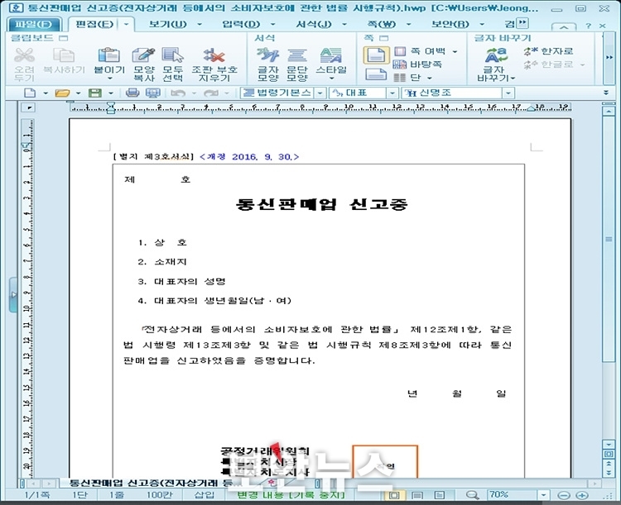The height and width of the screenshot is (505, 621).
Task: Click Convert to Hangul (한글로)
Action: [x=548, y=64]
